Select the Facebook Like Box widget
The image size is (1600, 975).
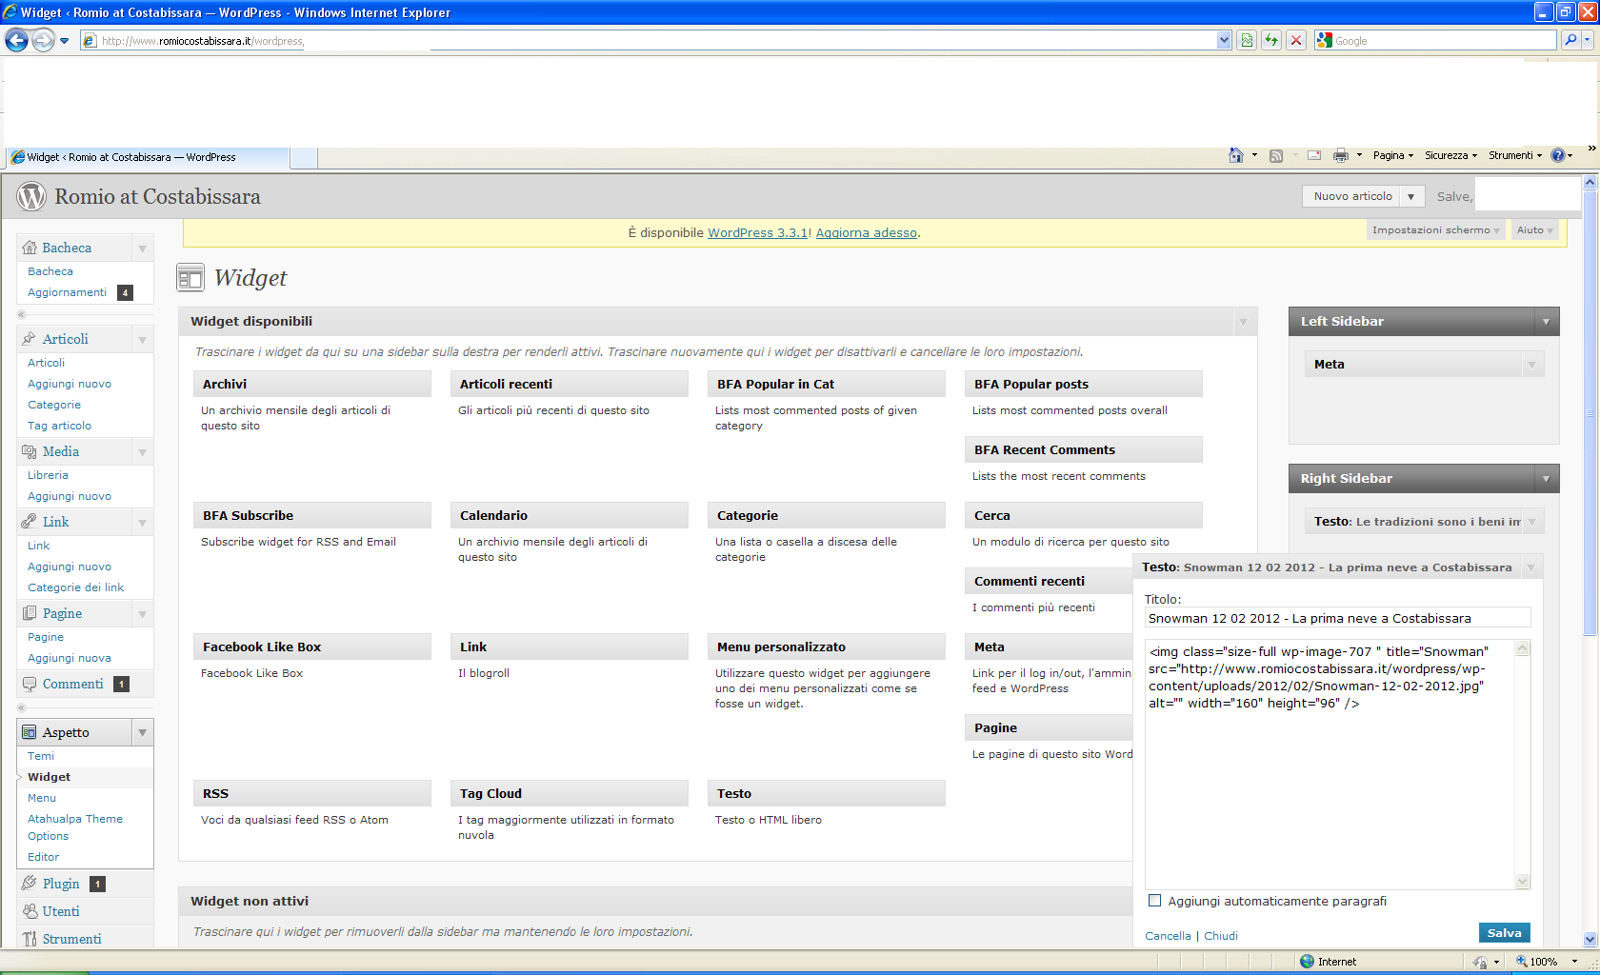[x=312, y=647]
